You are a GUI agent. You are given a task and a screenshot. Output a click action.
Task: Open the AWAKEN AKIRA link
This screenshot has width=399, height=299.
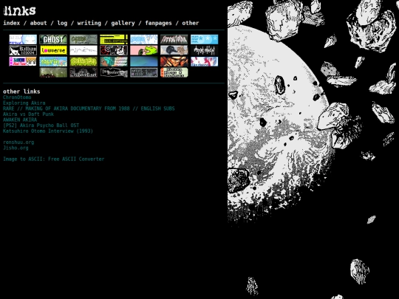point(20,120)
